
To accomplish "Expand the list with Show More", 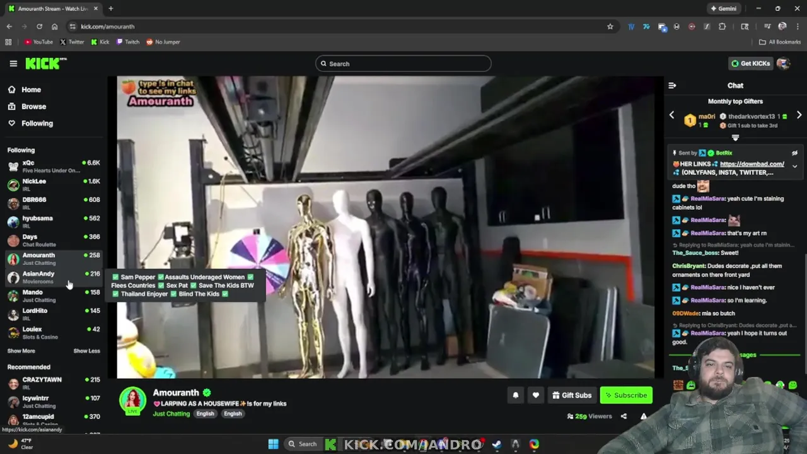I will coord(21,351).
